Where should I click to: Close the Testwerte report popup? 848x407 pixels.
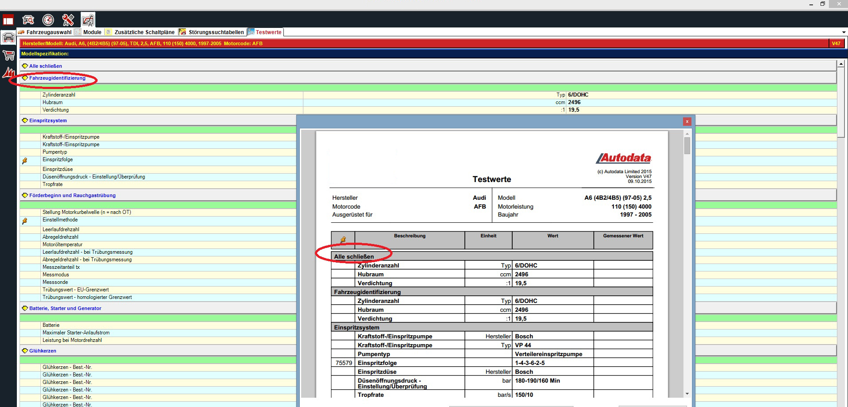tap(687, 121)
